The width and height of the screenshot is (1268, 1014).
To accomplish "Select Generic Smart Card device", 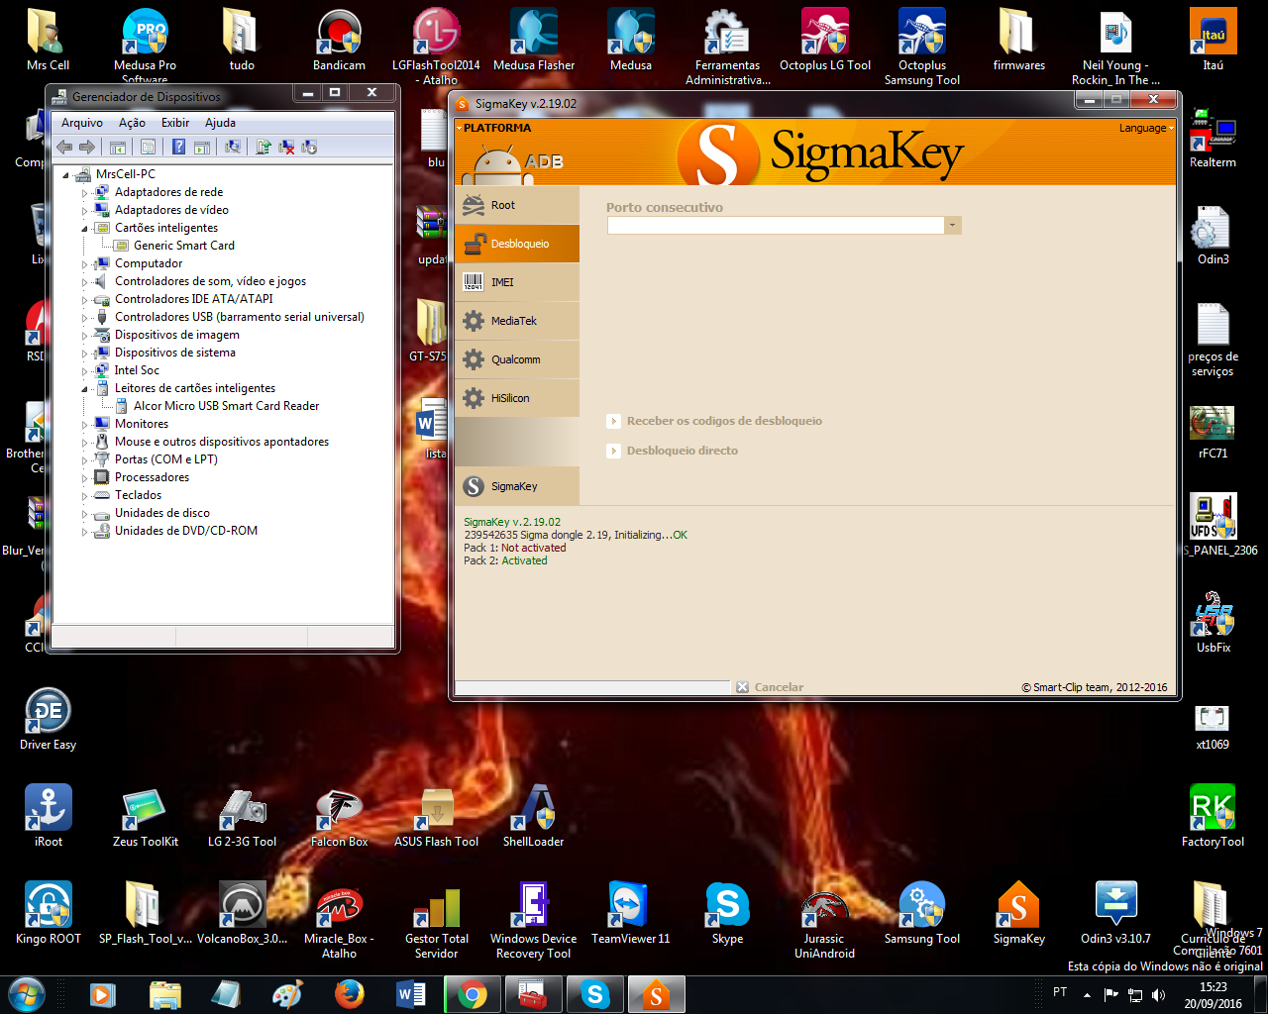I will point(184,246).
